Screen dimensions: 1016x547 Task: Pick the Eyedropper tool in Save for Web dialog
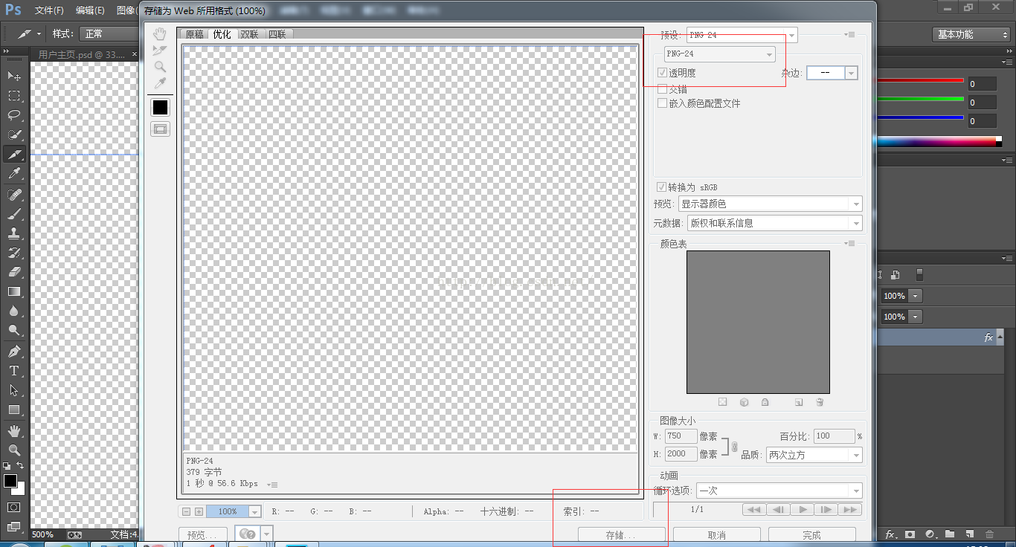160,83
